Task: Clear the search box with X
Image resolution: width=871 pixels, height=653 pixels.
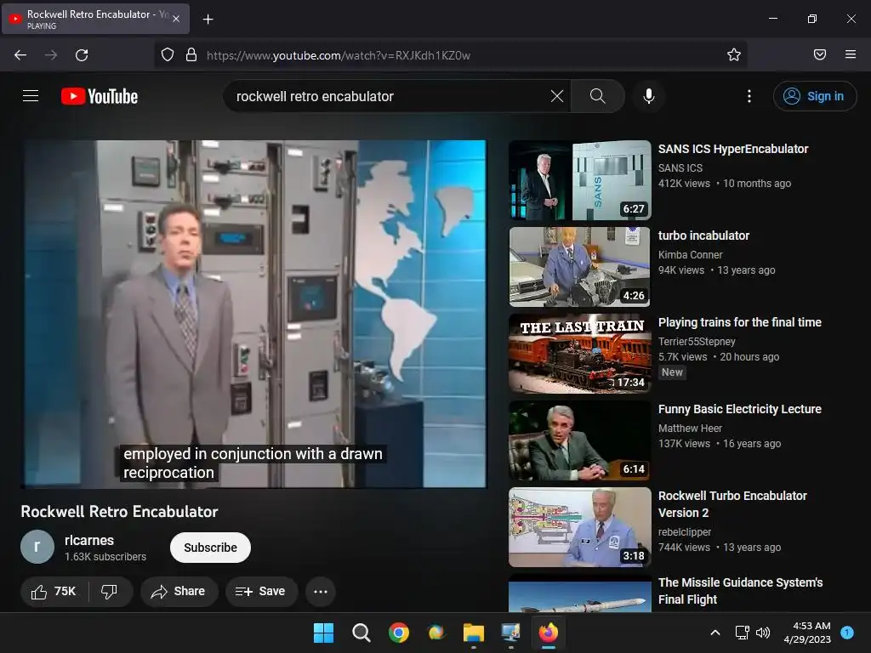Action: [556, 96]
